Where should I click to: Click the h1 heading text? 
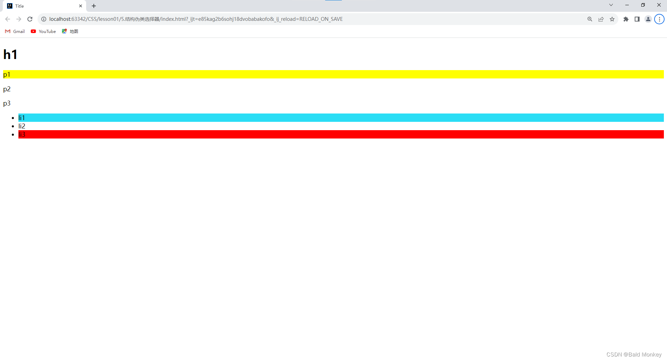(x=10, y=54)
